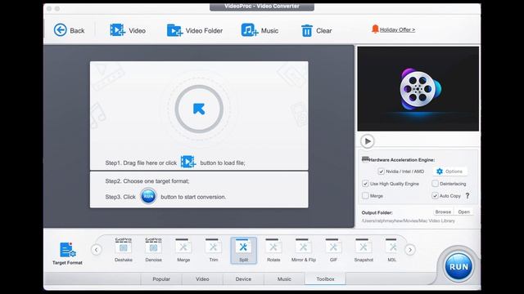The height and width of the screenshot is (294, 524).
Task: Switch to the Popular tab
Action: [161, 279]
